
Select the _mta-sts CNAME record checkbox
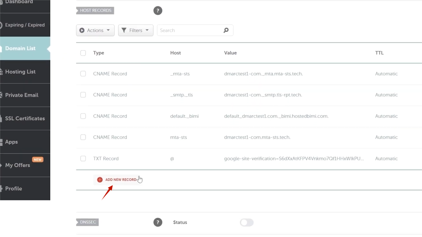(83, 74)
